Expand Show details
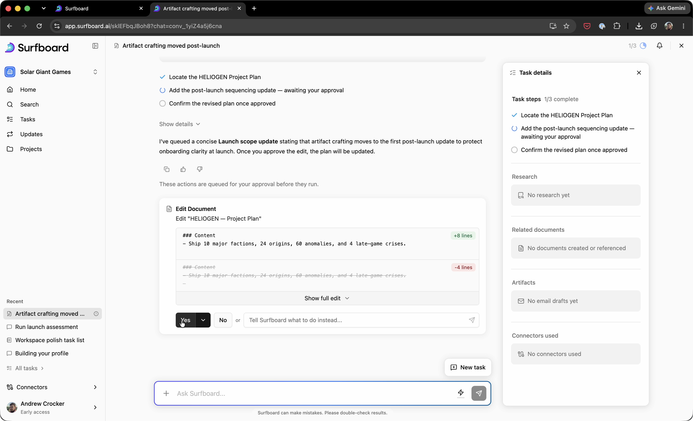693x421 pixels. pos(180,124)
